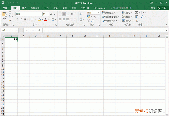Click the Cut scissors icon
Viewport: 169px width, 116px height.
click(x=10, y=13)
